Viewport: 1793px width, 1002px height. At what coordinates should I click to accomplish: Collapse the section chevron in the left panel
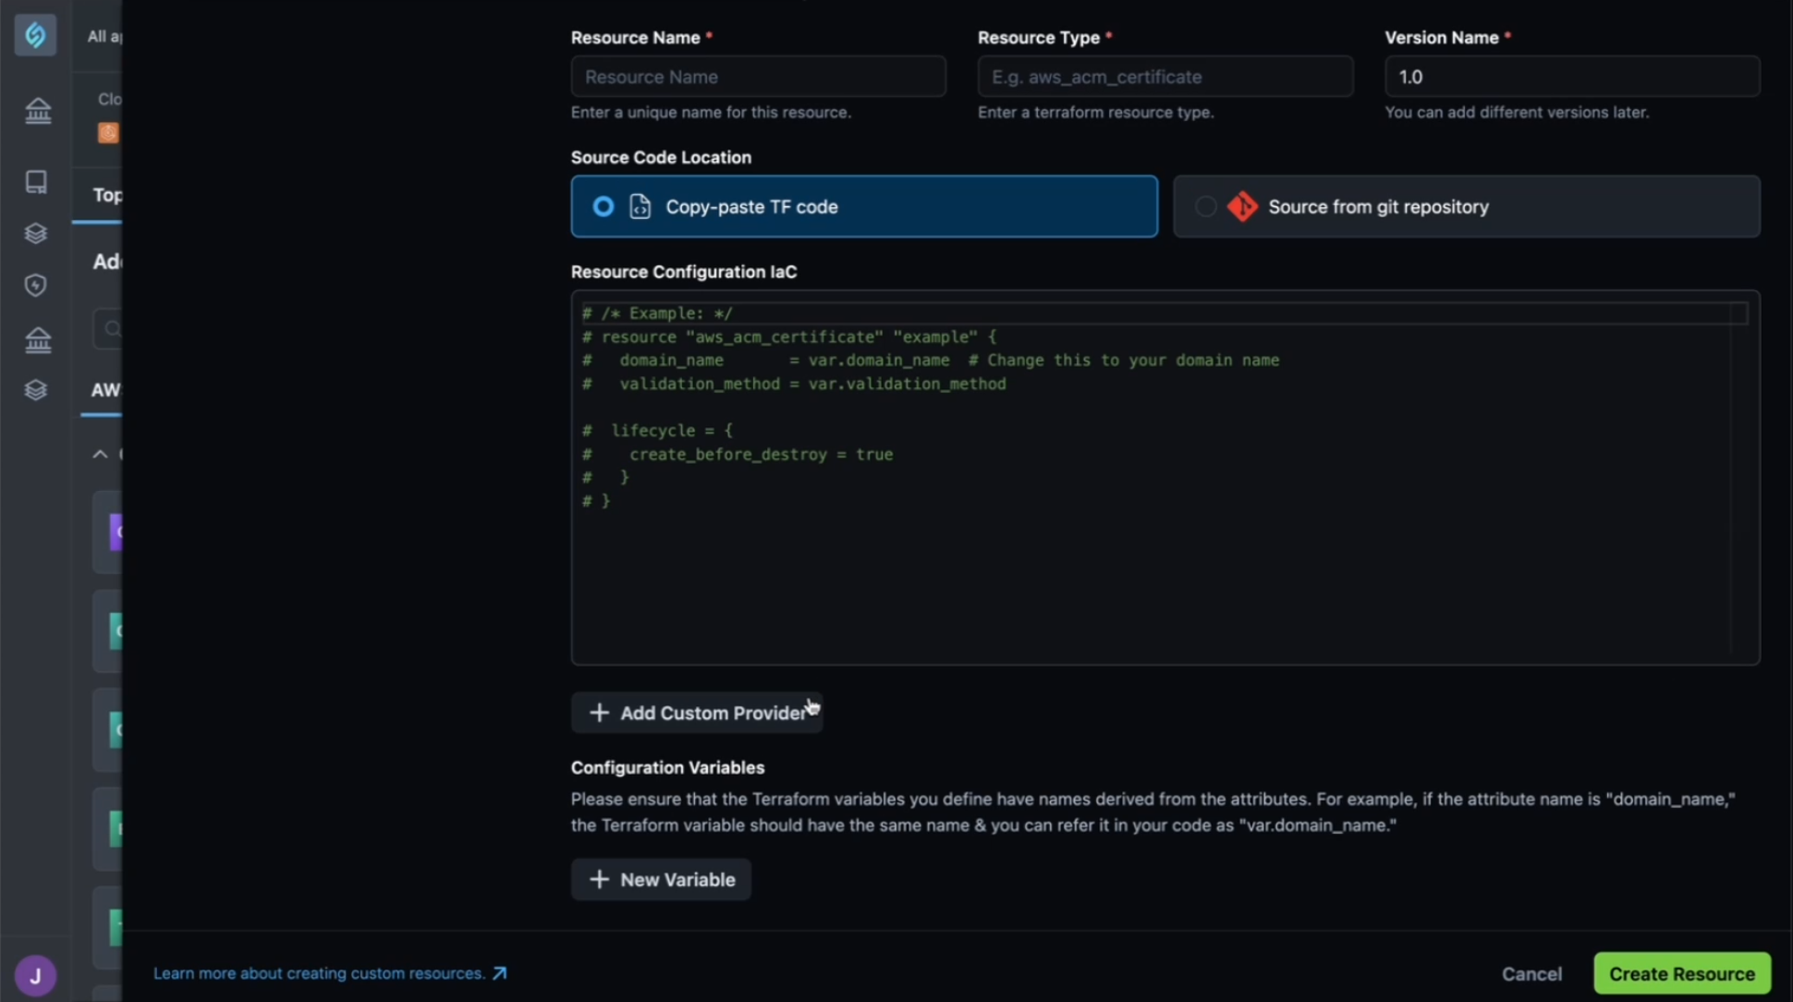pos(100,454)
